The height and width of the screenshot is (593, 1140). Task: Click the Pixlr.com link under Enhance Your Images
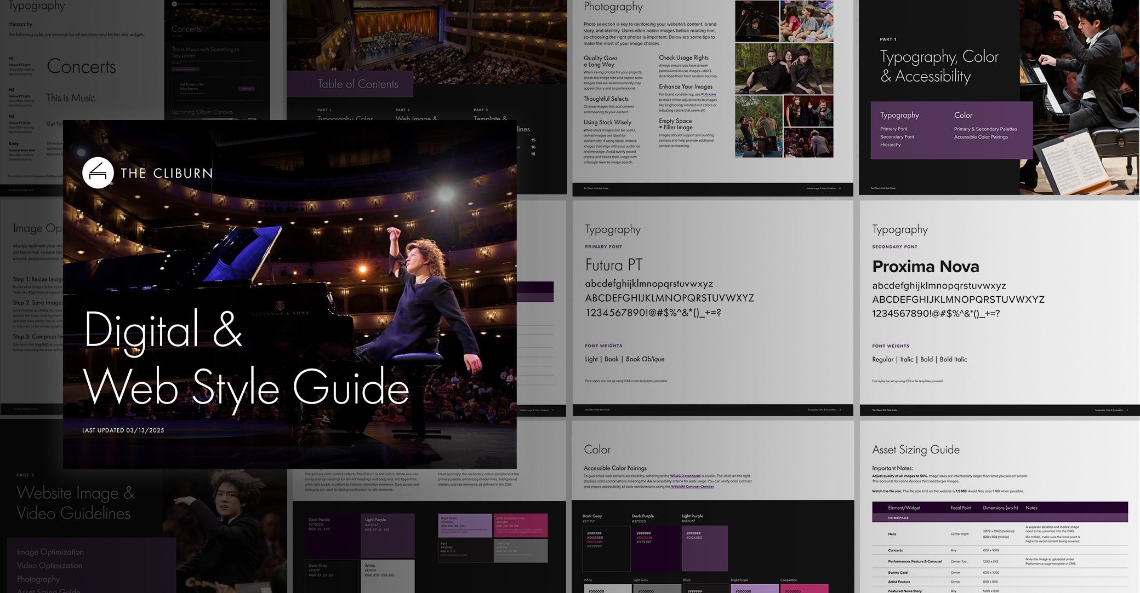pyautogui.click(x=708, y=94)
